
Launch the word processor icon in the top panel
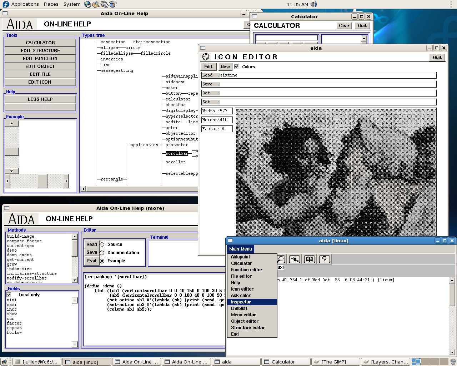tap(104, 4)
